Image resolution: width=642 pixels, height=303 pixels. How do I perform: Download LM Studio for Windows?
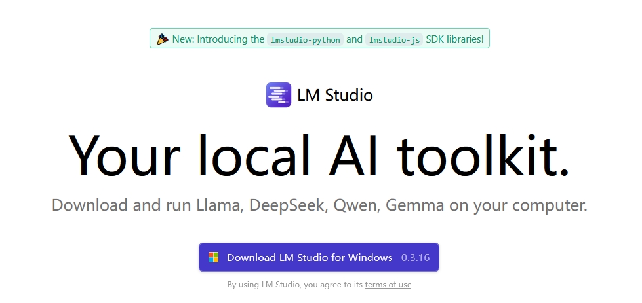click(319, 257)
